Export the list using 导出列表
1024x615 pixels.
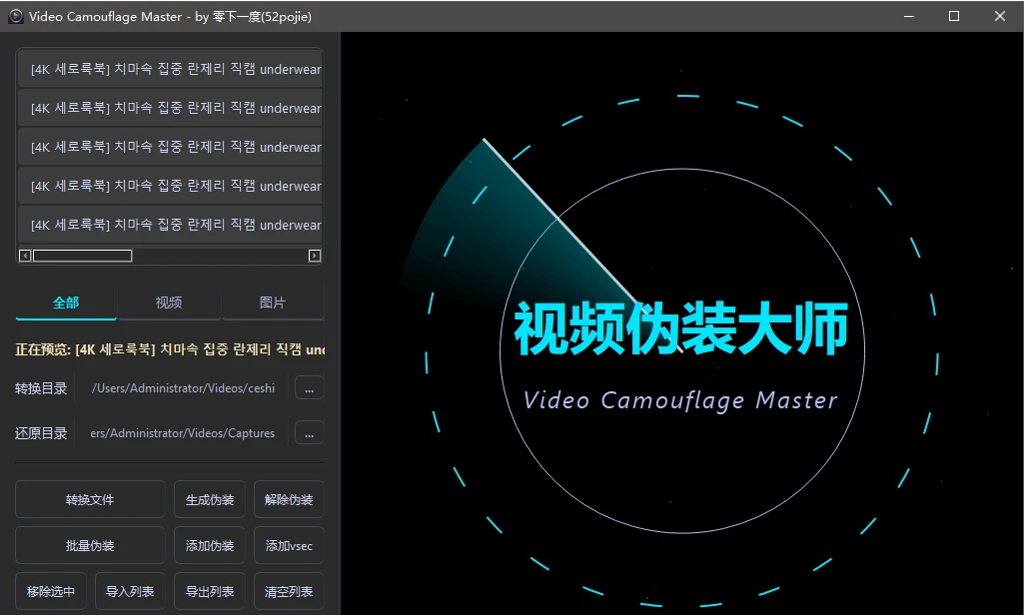[x=209, y=591]
